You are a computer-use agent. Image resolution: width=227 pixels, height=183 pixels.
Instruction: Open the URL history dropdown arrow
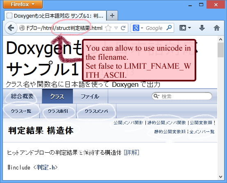(x=116, y=28)
